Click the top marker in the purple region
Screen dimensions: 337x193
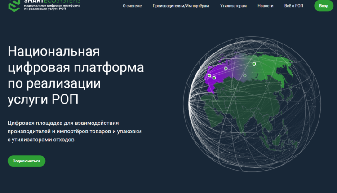click(x=226, y=69)
